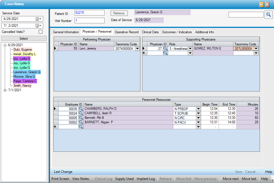Click the search magnifier button at top right
This screenshot has width=274, height=183.
click(x=268, y=15)
